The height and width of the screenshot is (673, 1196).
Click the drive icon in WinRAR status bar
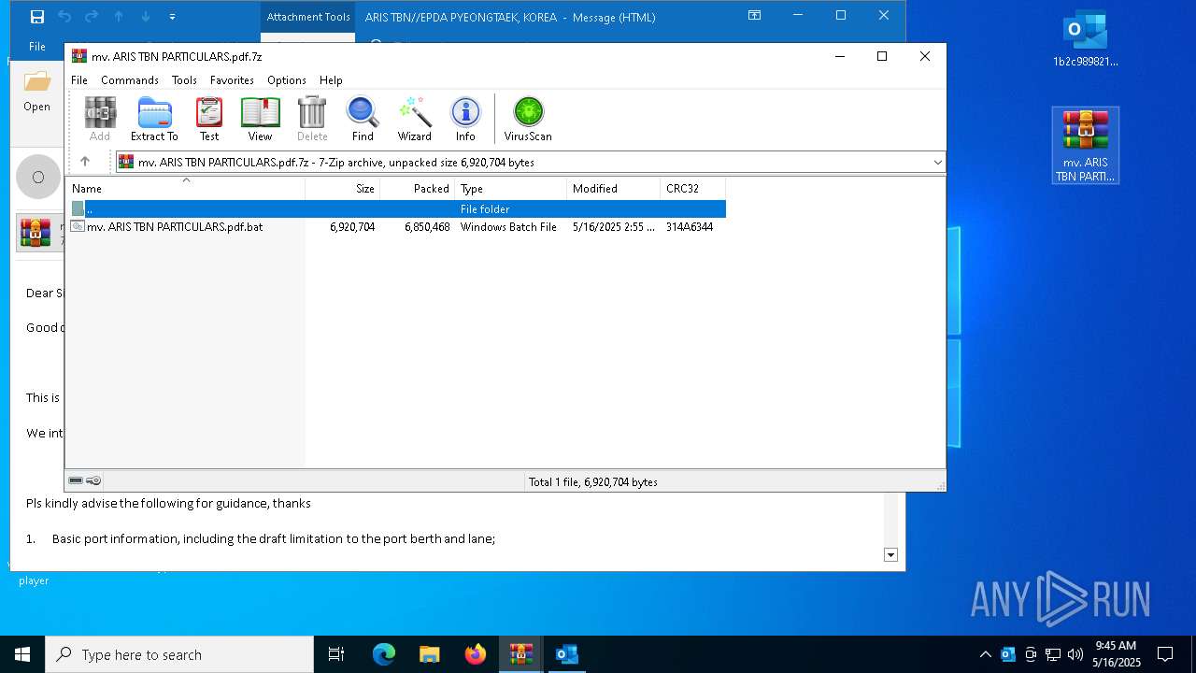(x=76, y=481)
